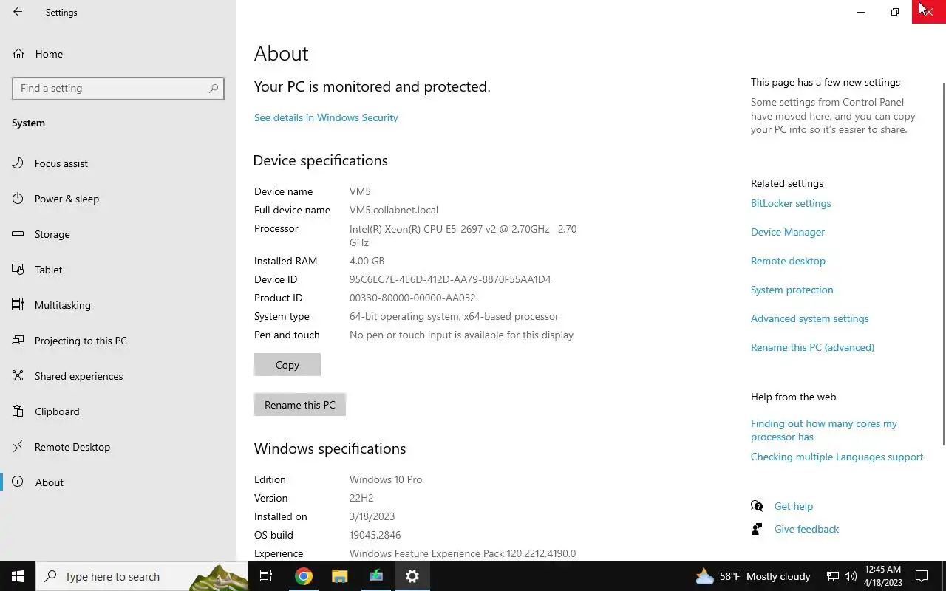Open the weather widget showing 58°F
The width and height of the screenshot is (946, 591).
pyautogui.click(x=753, y=576)
